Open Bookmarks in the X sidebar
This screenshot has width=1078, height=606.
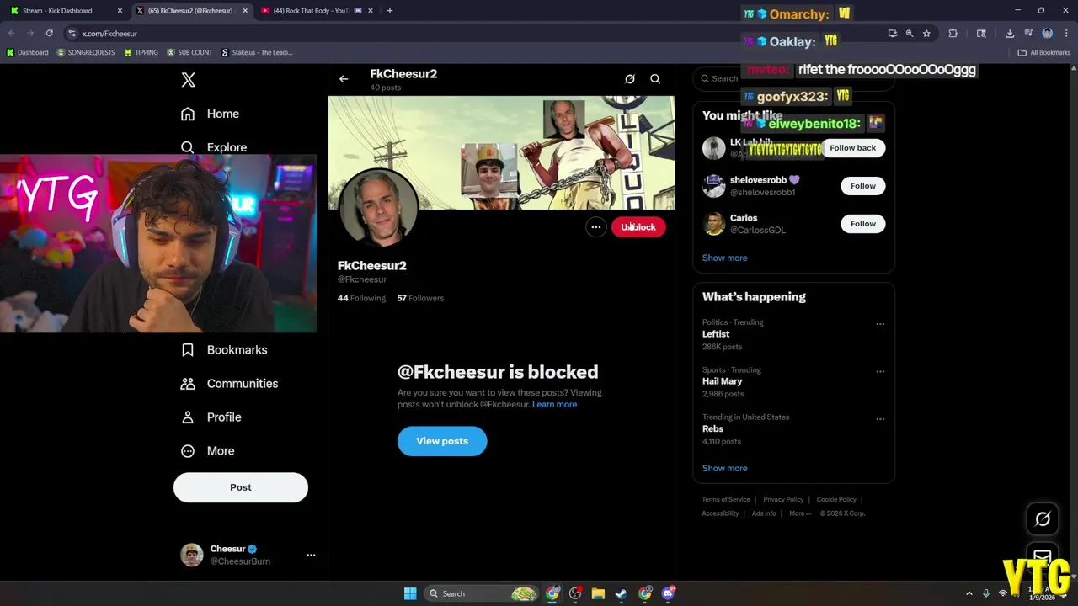pos(225,350)
